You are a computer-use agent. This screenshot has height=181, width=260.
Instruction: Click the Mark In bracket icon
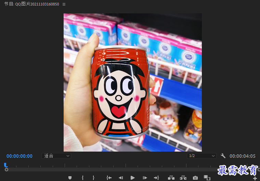point(82,178)
